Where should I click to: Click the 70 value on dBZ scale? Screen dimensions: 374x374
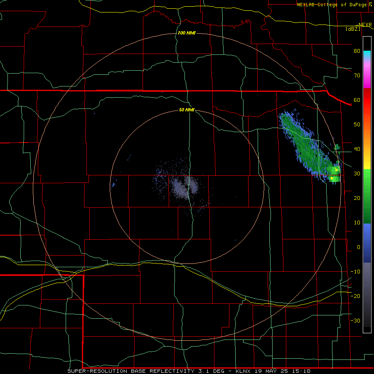click(357, 75)
